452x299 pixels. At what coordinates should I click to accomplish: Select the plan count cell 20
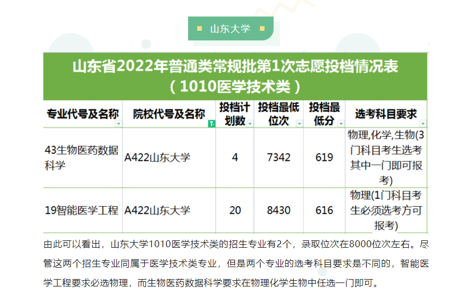pos(235,210)
